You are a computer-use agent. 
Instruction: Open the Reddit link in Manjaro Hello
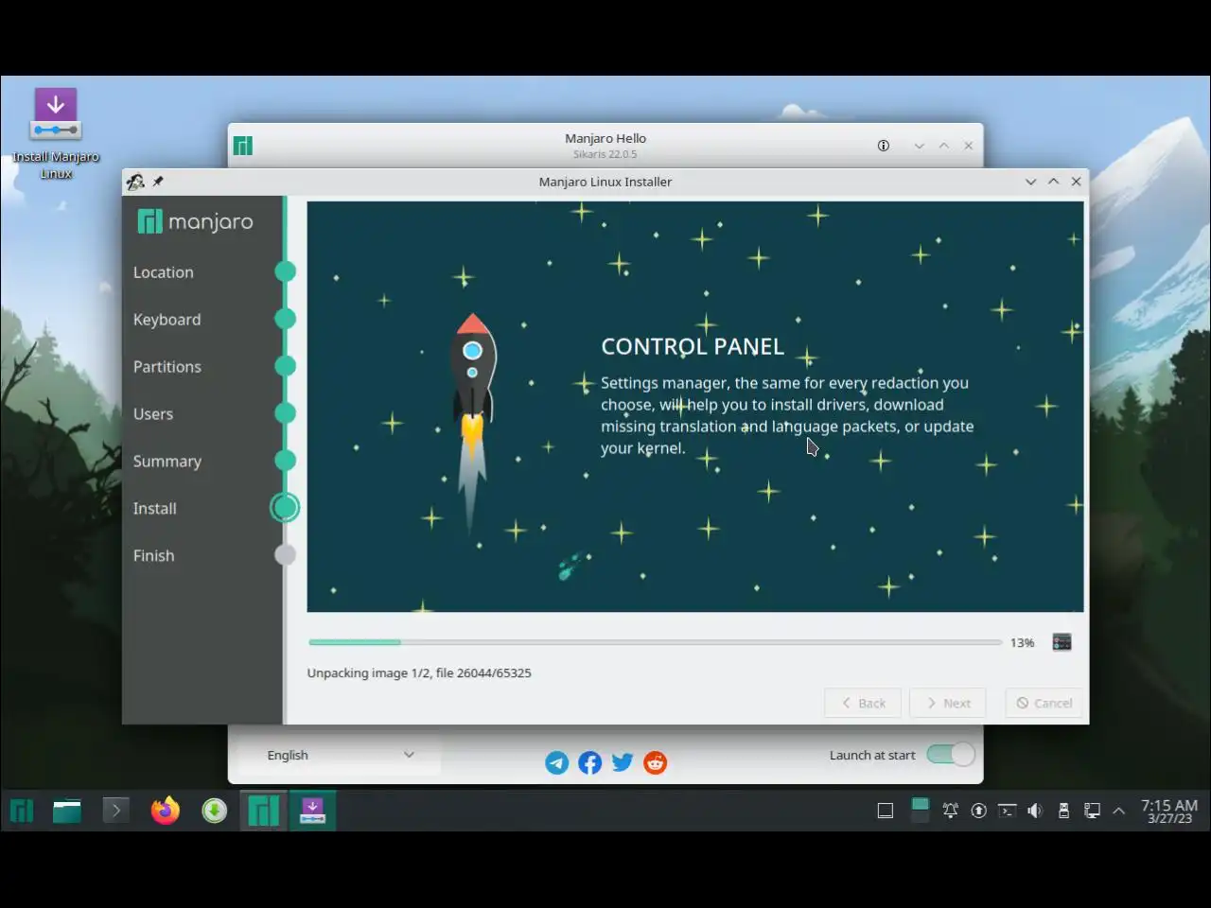(x=655, y=762)
